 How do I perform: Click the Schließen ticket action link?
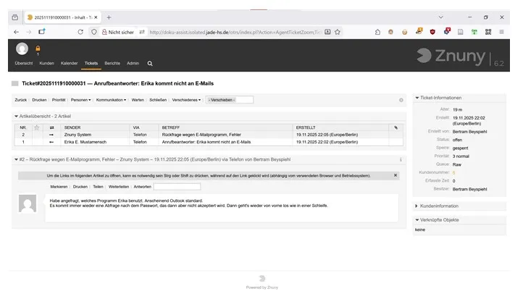[158, 100]
